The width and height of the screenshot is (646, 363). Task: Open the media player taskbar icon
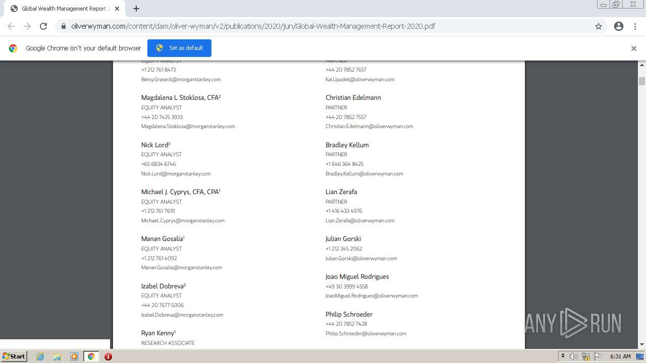pyautogui.click(x=74, y=356)
